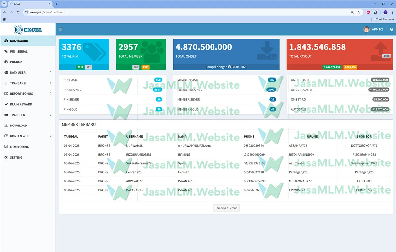
Task: Open the hamburger sidebar toggle
Action: pyautogui.click(x=61, y=29)
